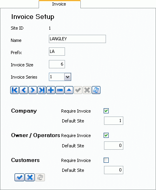Go to previous record arrow
Viewport: 156px width, 190px height.
click(x=24, y=90)
